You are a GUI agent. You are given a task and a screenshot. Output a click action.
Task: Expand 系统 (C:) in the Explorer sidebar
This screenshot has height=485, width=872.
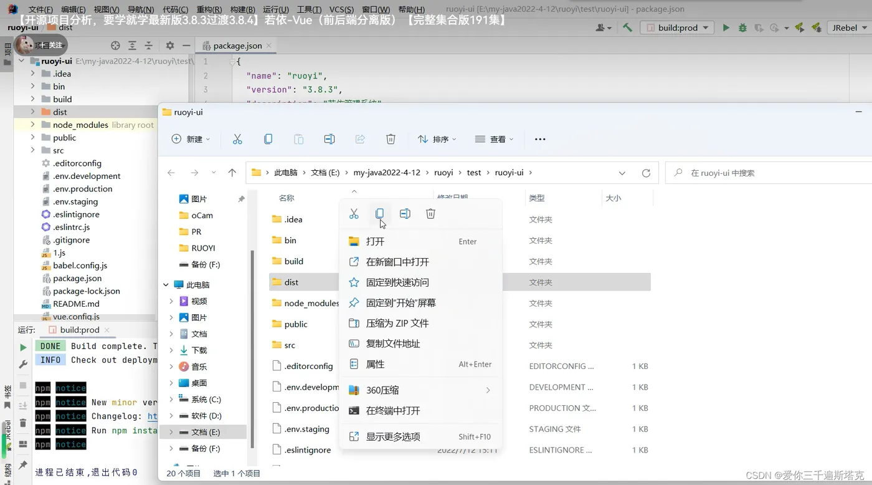(x=171, y=400)
